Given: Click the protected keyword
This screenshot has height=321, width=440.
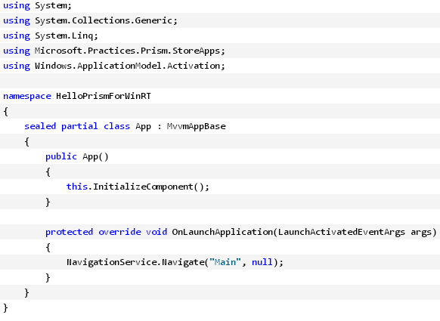Looking at the screenshot, I should [69, 233].
